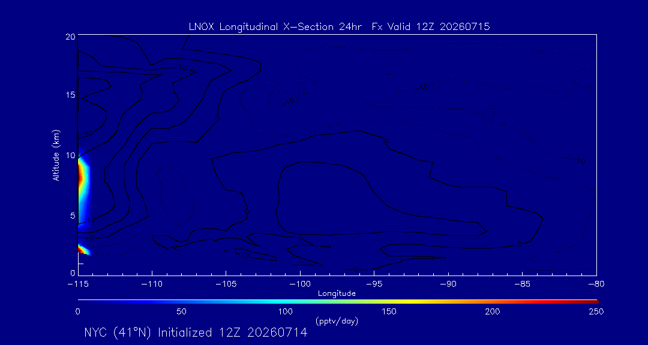The height and width of the screenshot is (345, 648).
Task: Click the Longitude axis label
Action: click(337, 293)
